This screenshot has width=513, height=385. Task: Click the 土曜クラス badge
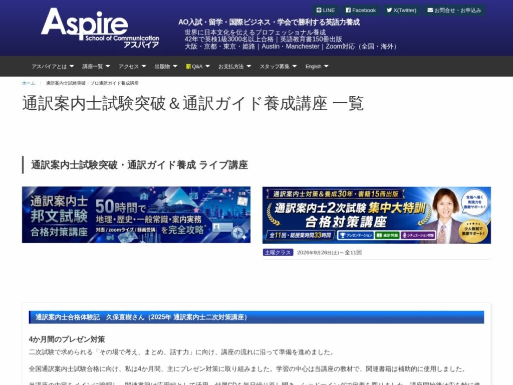click(x=278, y=253)
